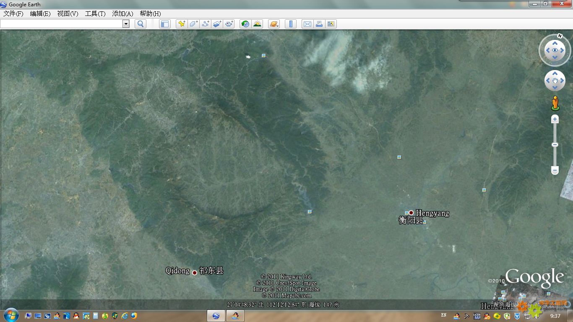The width and height of the screenshot is (573, 322).
Task: Email the view using envelope icon
Action: (307, 24)
